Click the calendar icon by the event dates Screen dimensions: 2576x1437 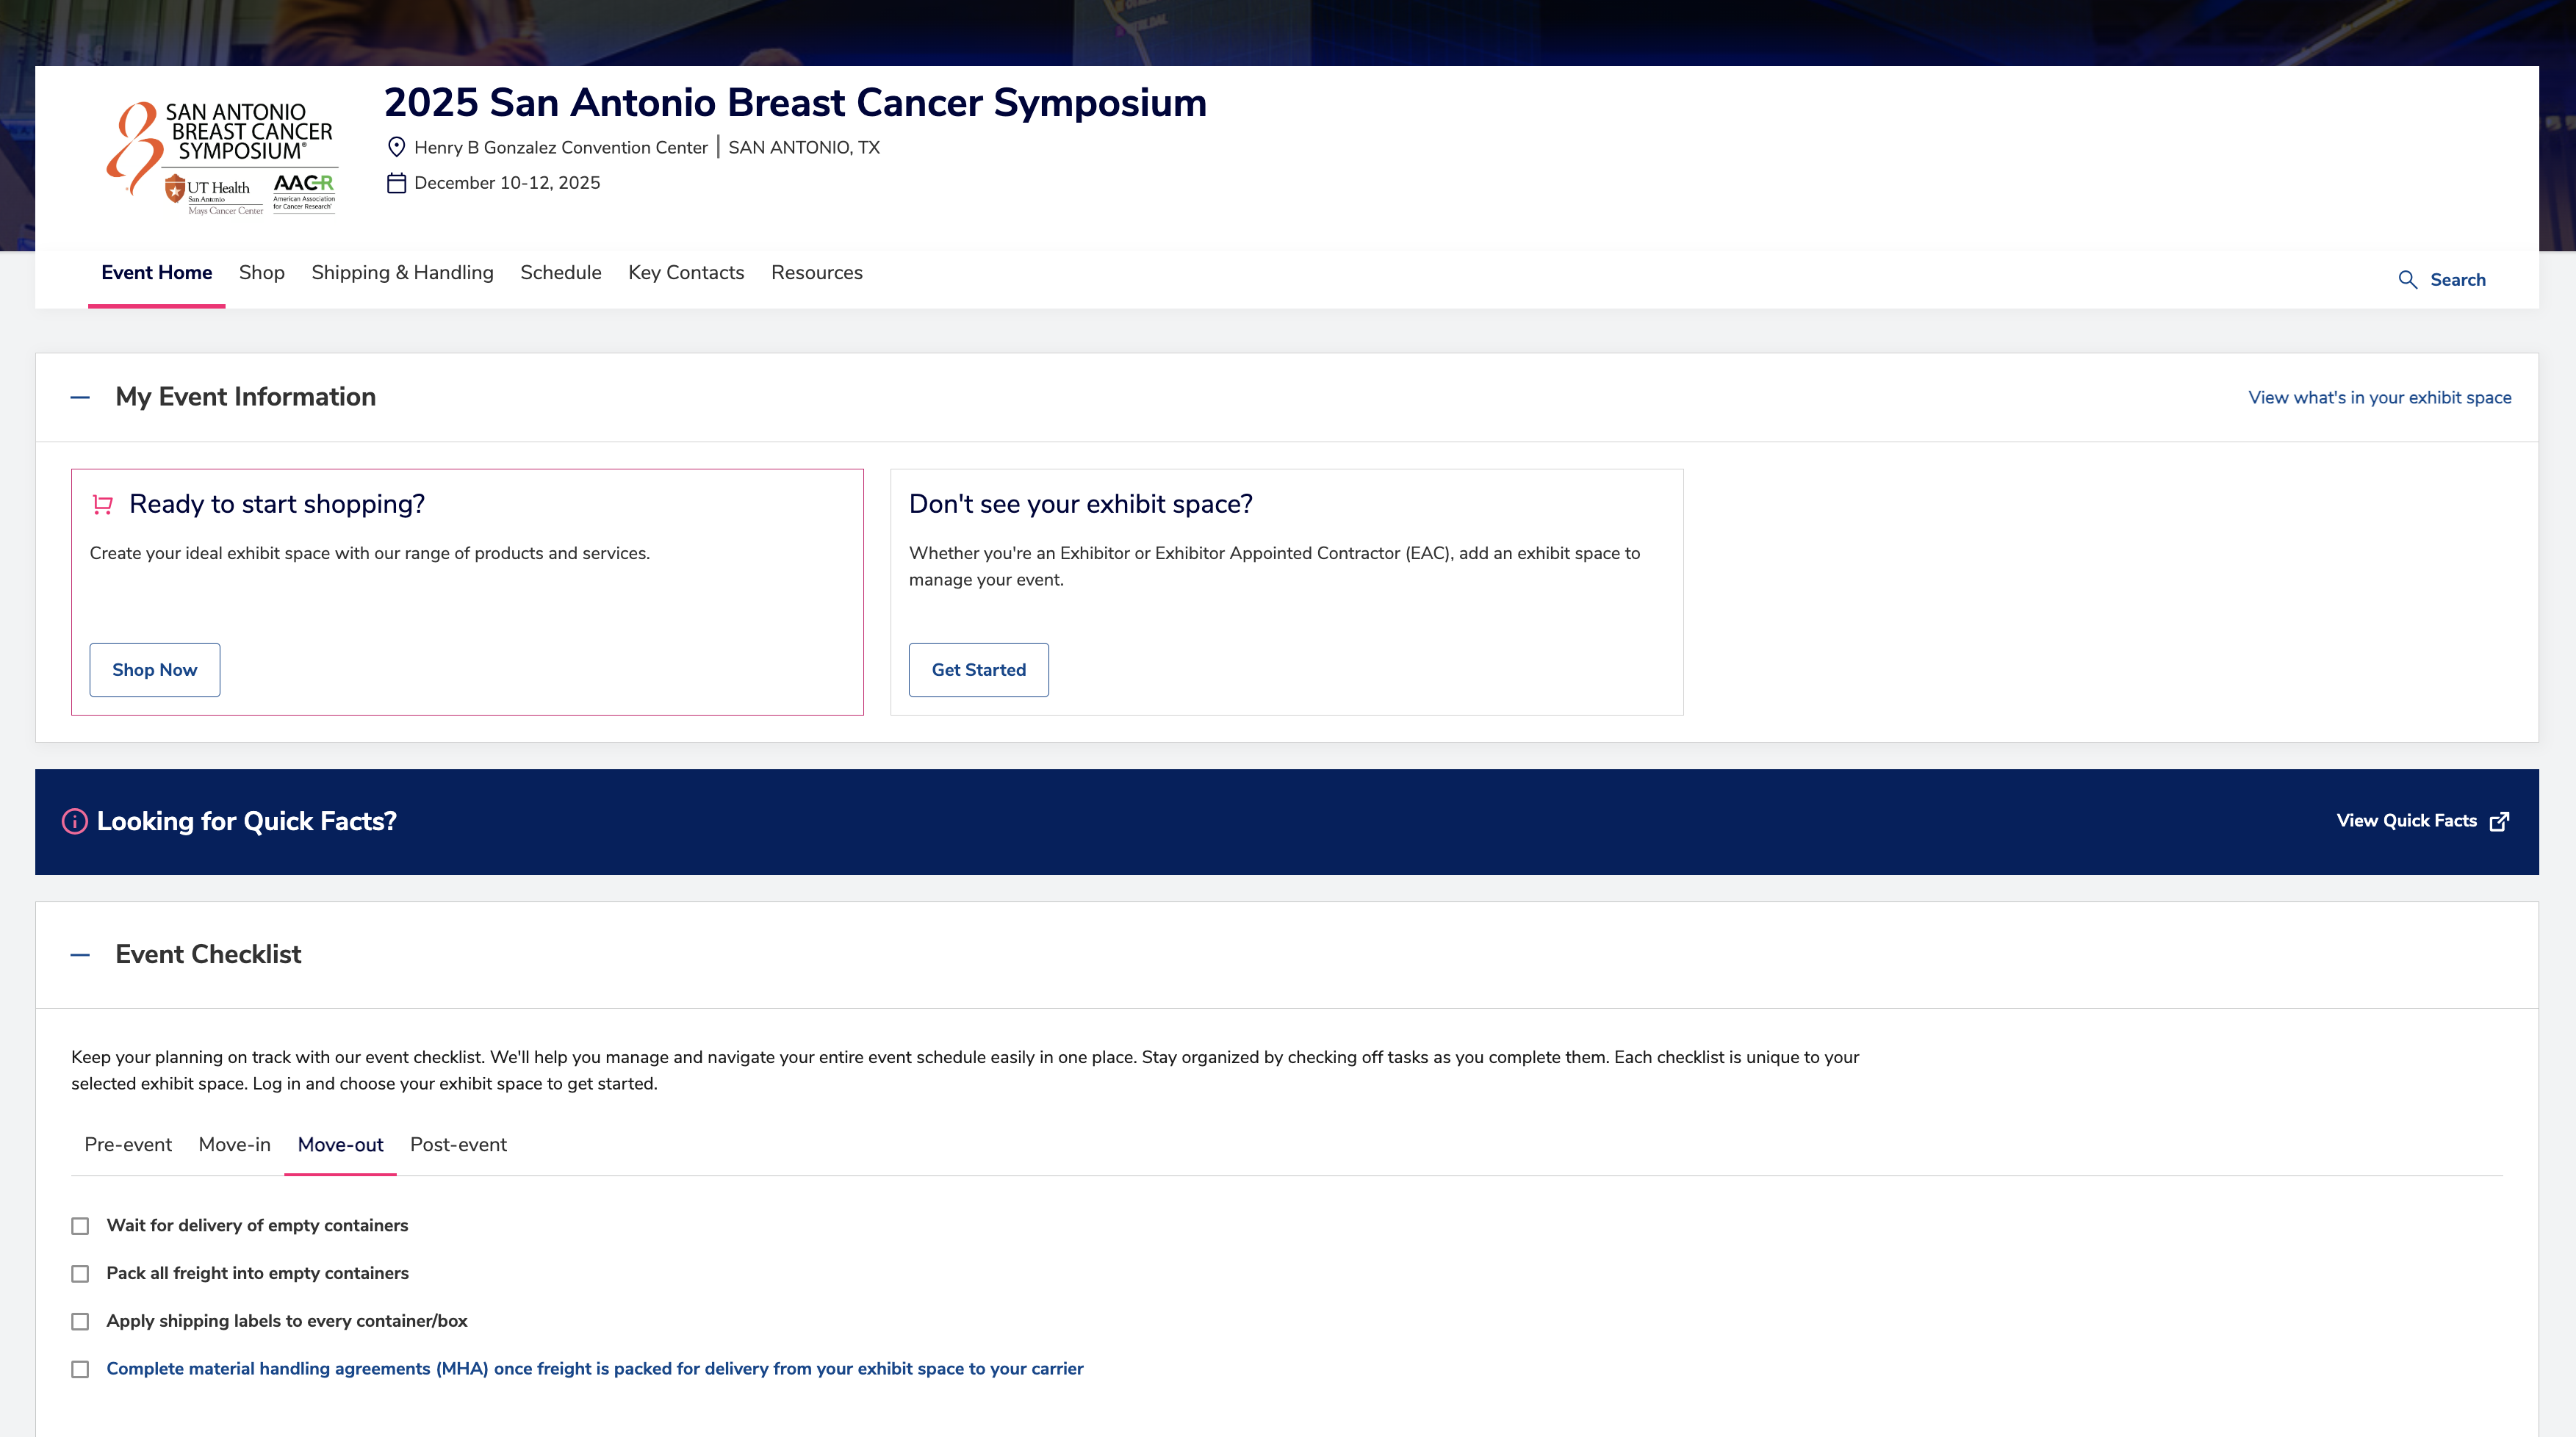(x=396, y=183)
